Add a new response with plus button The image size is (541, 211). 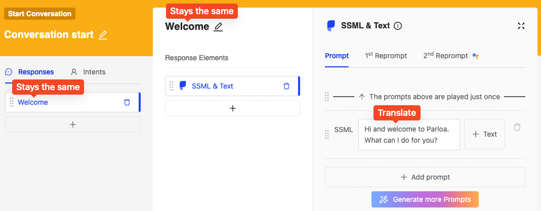coord(73,124)
